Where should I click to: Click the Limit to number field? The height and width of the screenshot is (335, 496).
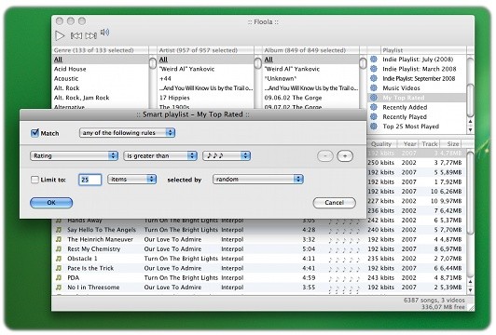coord(90,180)
